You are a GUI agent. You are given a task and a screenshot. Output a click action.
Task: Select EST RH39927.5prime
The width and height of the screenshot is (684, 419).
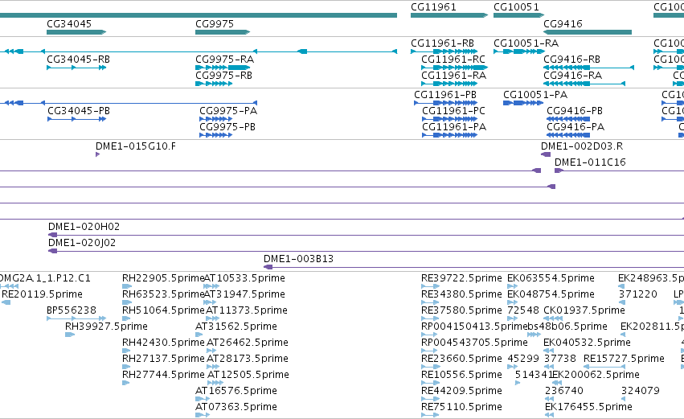pos(70,335)
